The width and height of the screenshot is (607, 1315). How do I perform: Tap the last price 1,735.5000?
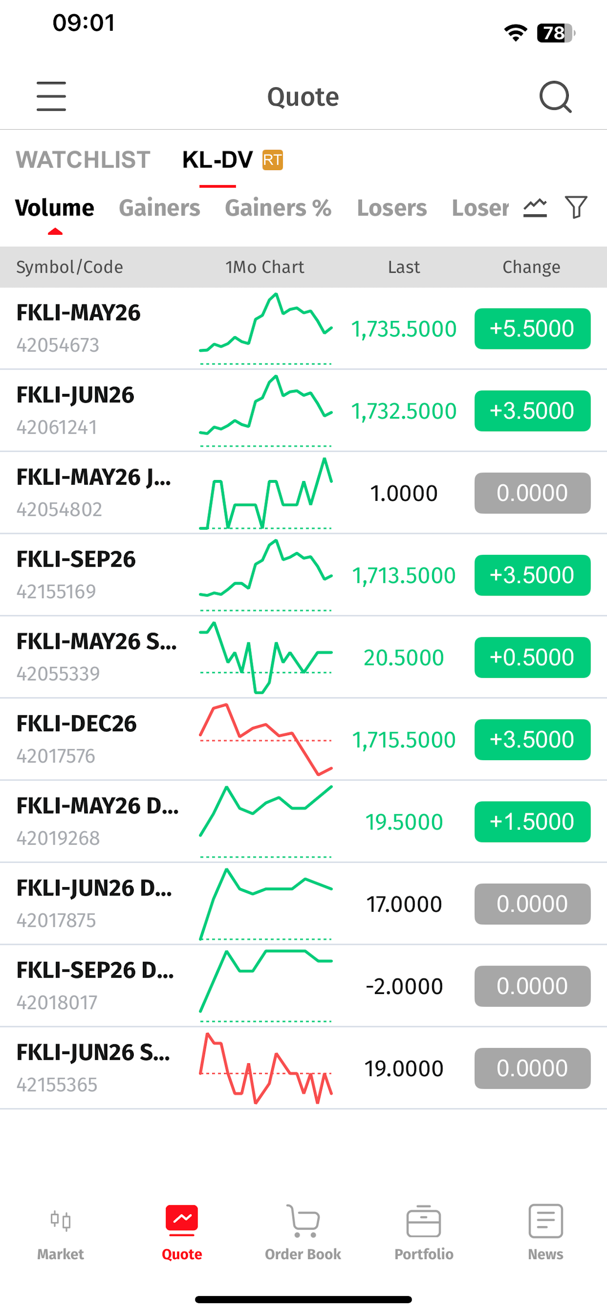pos(404,329)
